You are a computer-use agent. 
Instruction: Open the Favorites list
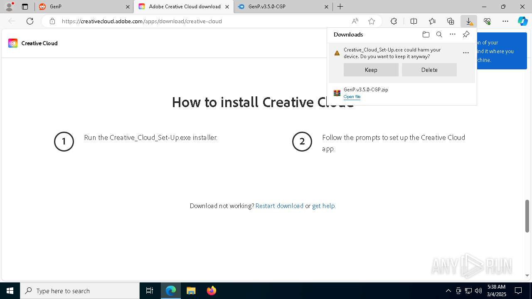coord(432,21)
